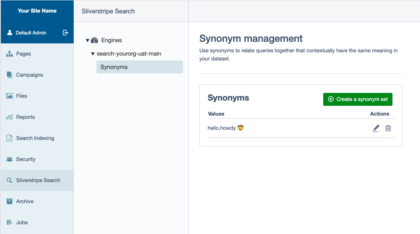The height and width of the screenshot is (234, 420).
Task: Click the user icon next to Default Admin
Action: click(10, 32)
